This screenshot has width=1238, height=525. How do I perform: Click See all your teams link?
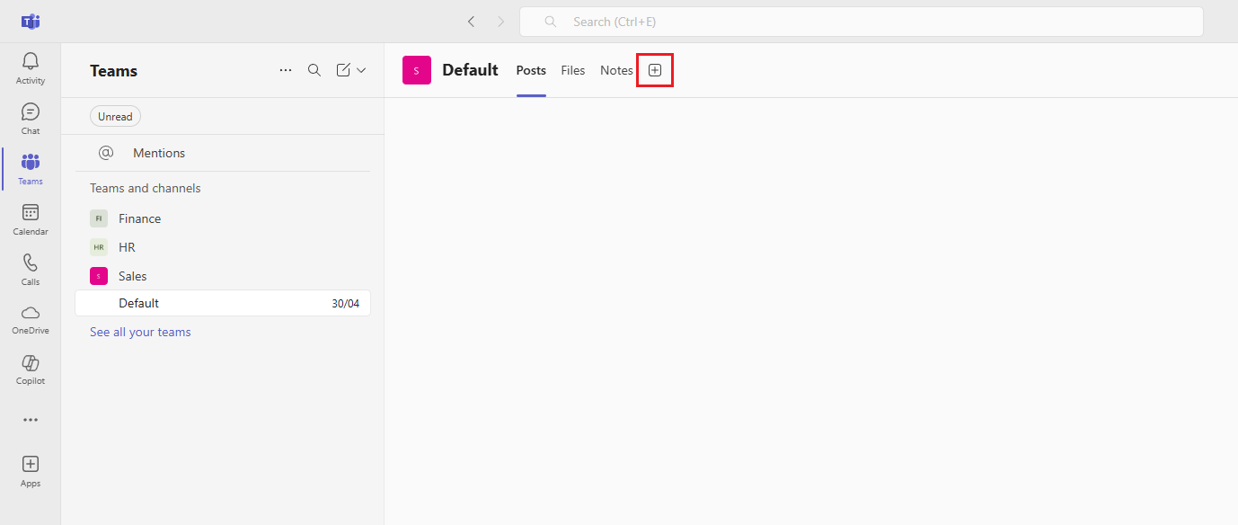(140, 332)
